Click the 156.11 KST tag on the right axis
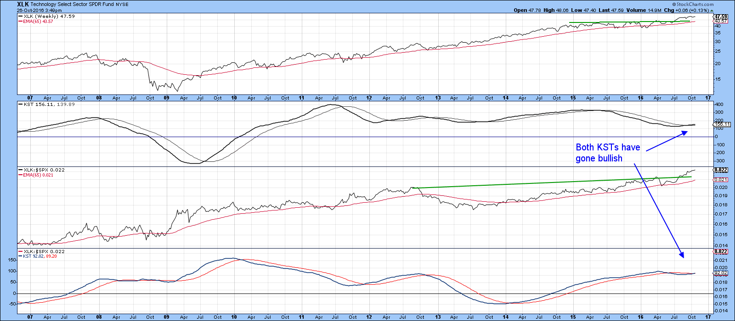The width and height of the screenshot is (735, 321). 722,124
